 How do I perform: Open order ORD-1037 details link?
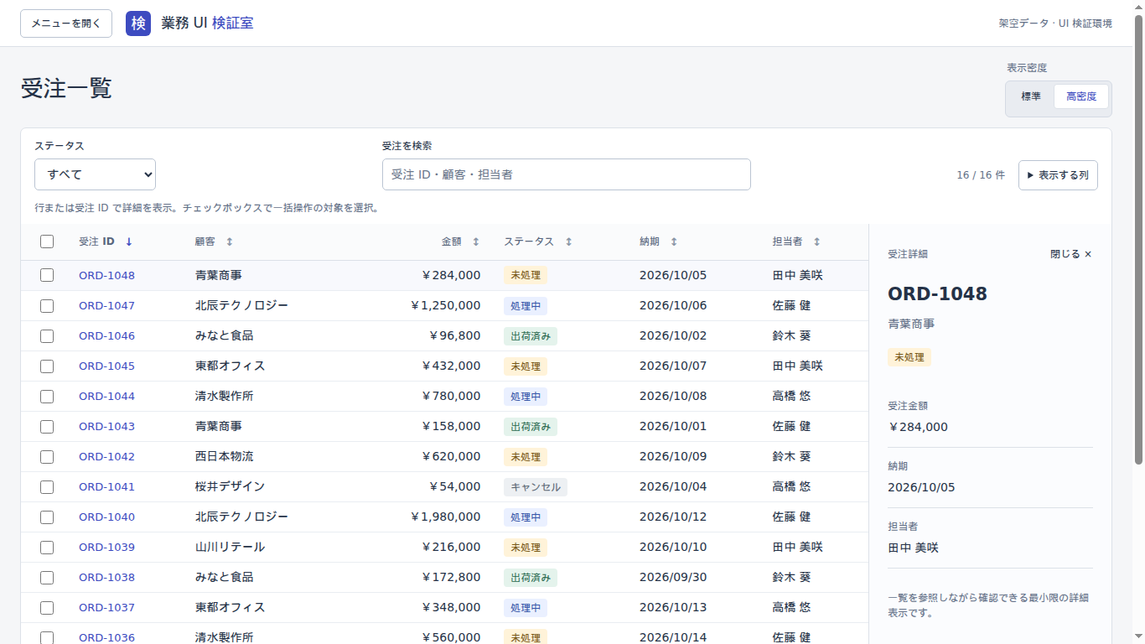[106, 607]
